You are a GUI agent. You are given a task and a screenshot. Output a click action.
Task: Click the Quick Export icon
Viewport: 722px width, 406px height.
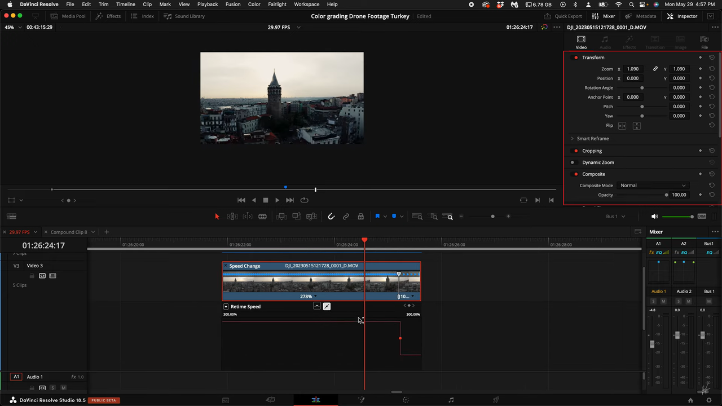pos(547,16)
